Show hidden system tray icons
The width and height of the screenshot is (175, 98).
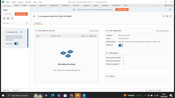click(x=145, y=95)
